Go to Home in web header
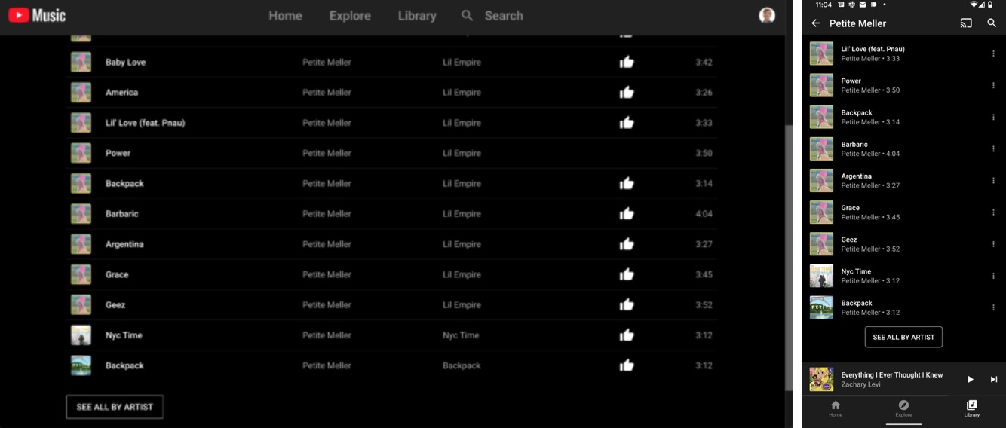 coord(285,15)
